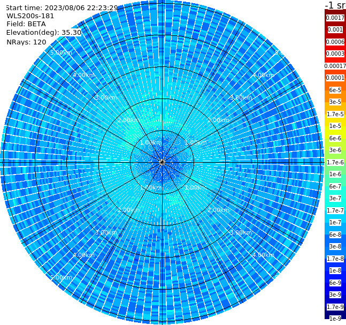The width and height of the screenshot is (346, 325).
Task: Select the upper-left 3.00km range label
Action: pos(106,97)
